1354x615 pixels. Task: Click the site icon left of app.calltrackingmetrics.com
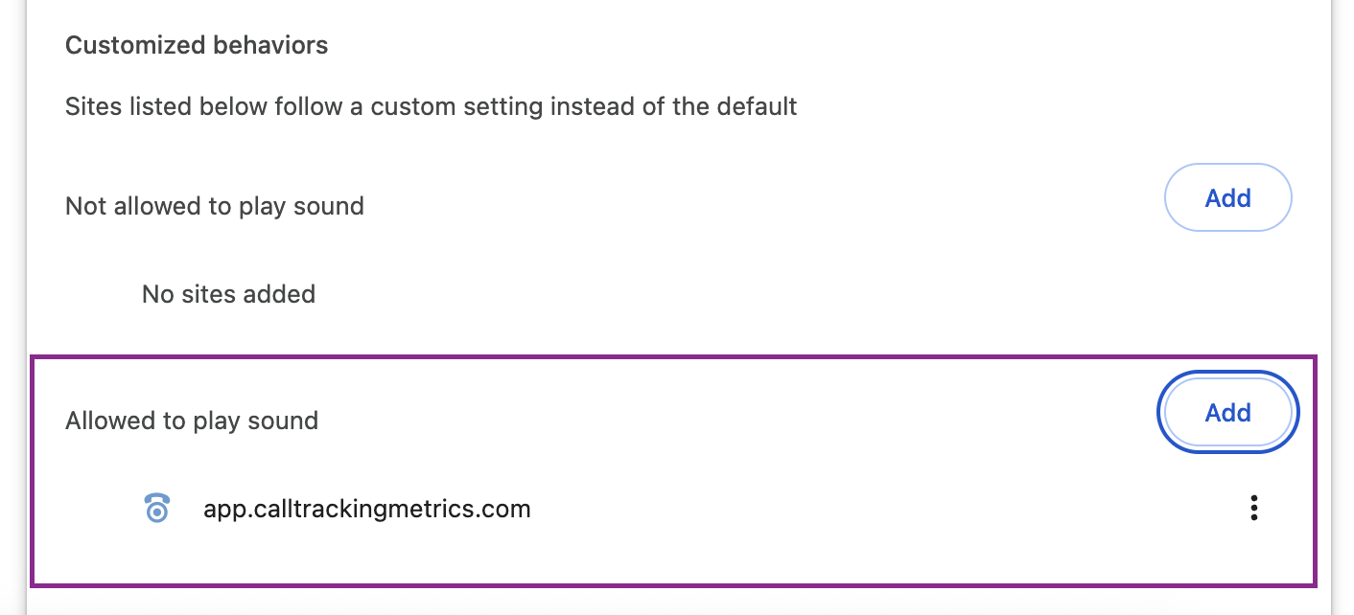click(x=156, y=508)
